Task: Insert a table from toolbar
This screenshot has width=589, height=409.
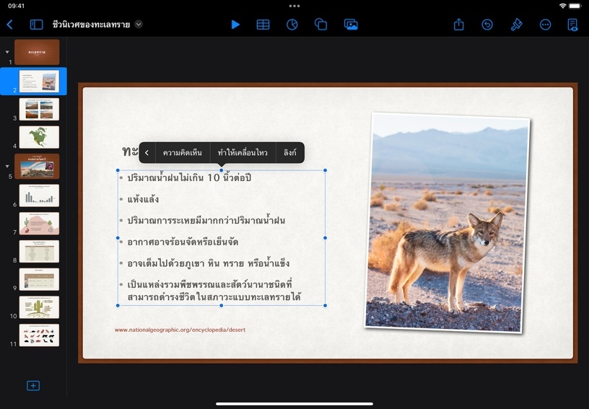Action: click(x=263, y=25)
